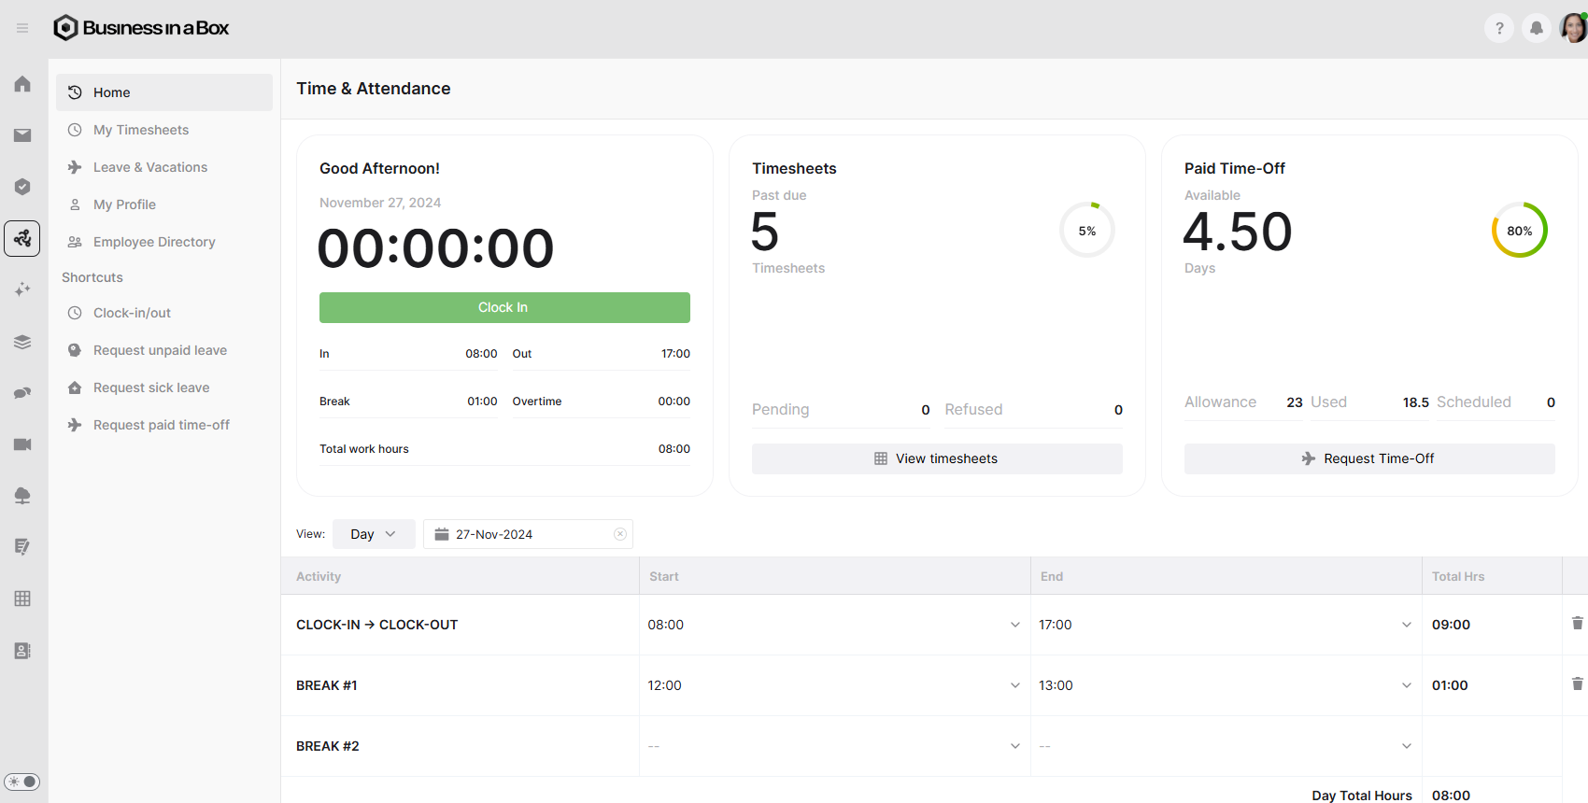Click View timesheets button
This screenshot has width=1588, height=803.
click(937, 458)
